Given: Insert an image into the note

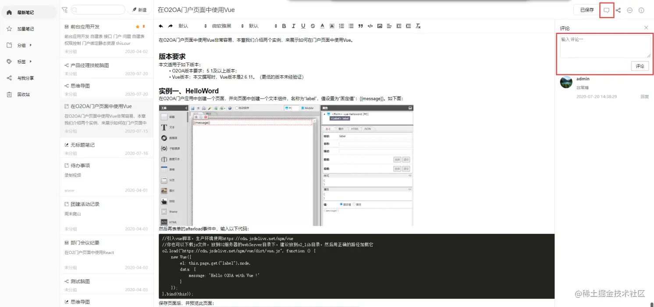Looking at the screenshot, I should [x=380, y=26].
